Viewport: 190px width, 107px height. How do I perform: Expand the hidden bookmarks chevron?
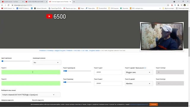coord(160,8)
